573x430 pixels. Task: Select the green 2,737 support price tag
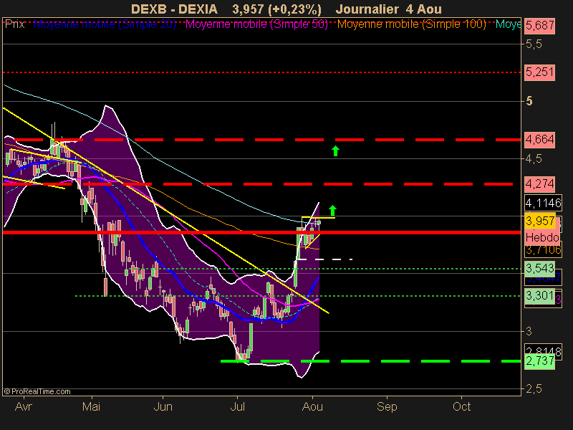pos(540,361)
